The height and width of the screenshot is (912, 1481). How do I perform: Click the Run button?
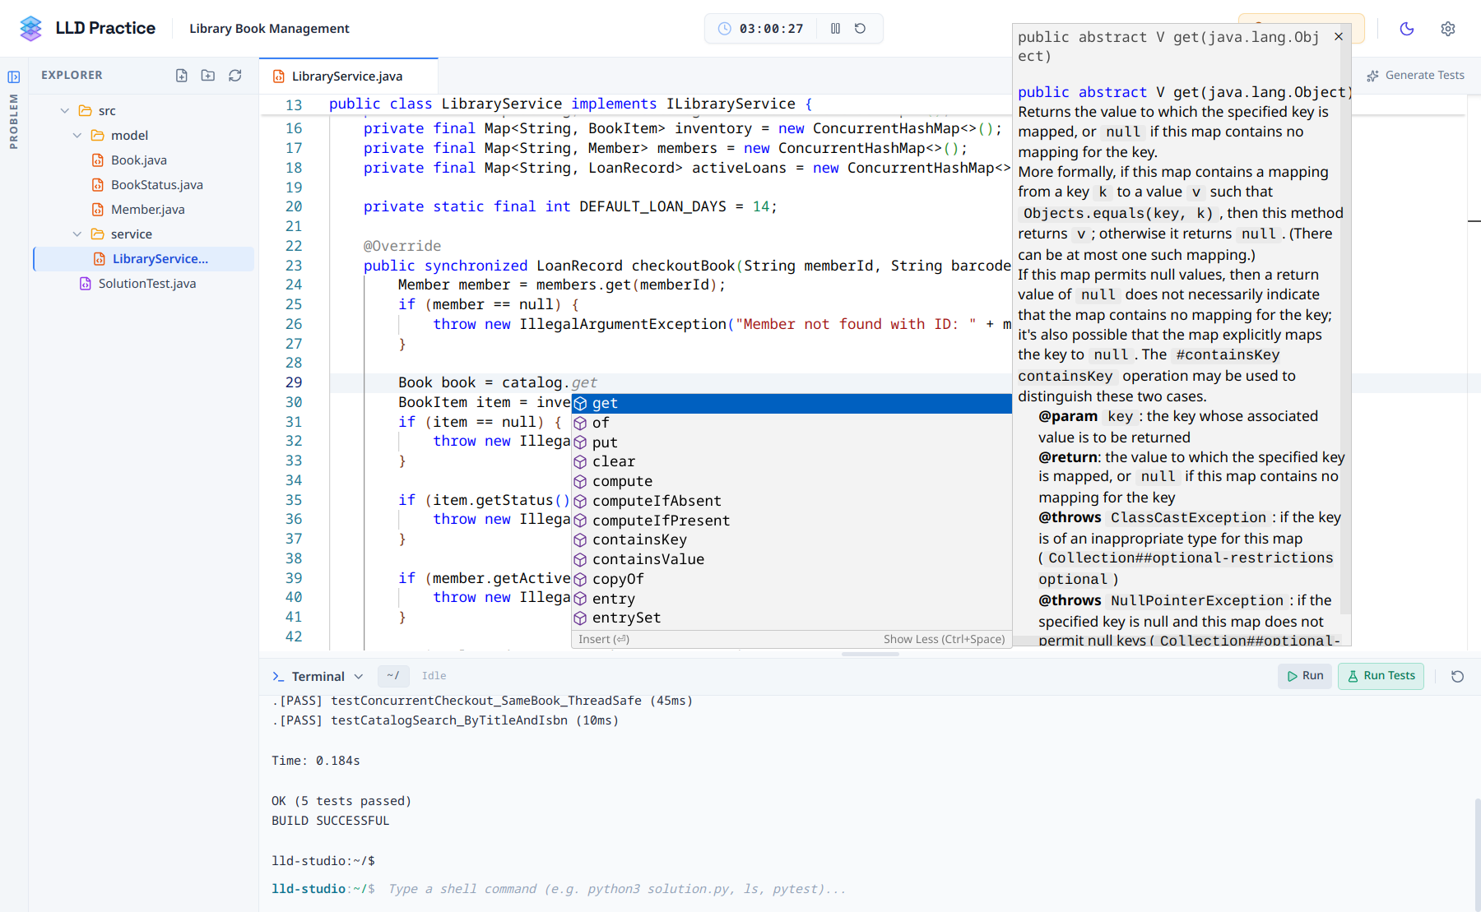[x=1305, y=675]
